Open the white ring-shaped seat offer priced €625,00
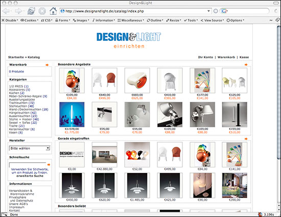281x217 pixels. (137, 80)
